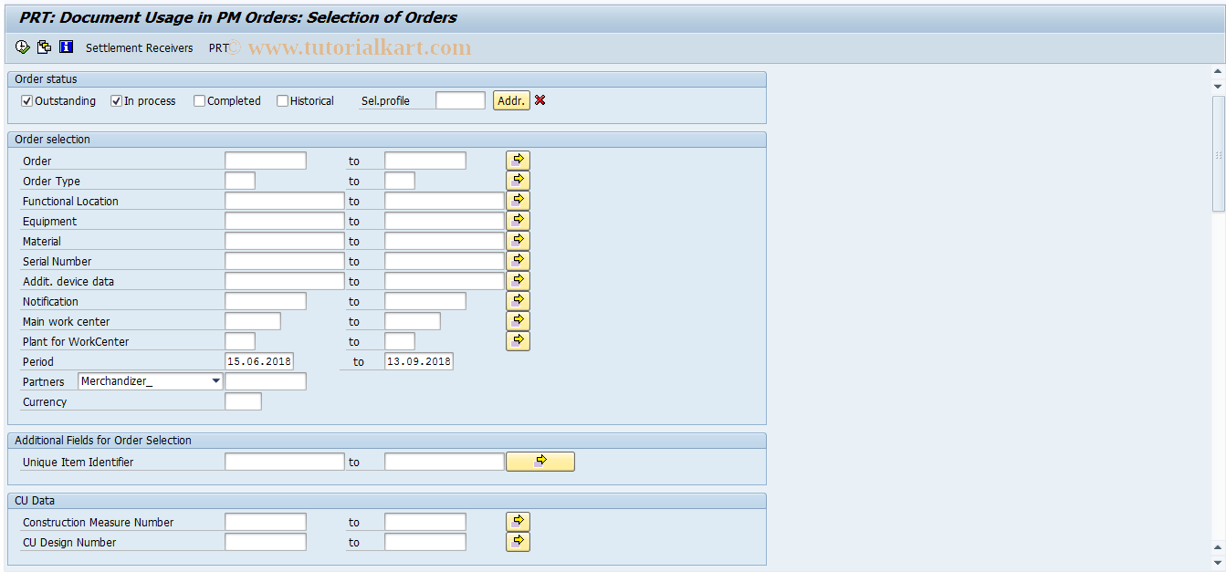Open multiple selection for Functional Location
The height and width of the screenshot is (572, 1226).
pyautogui.click(x=518, y=201)
